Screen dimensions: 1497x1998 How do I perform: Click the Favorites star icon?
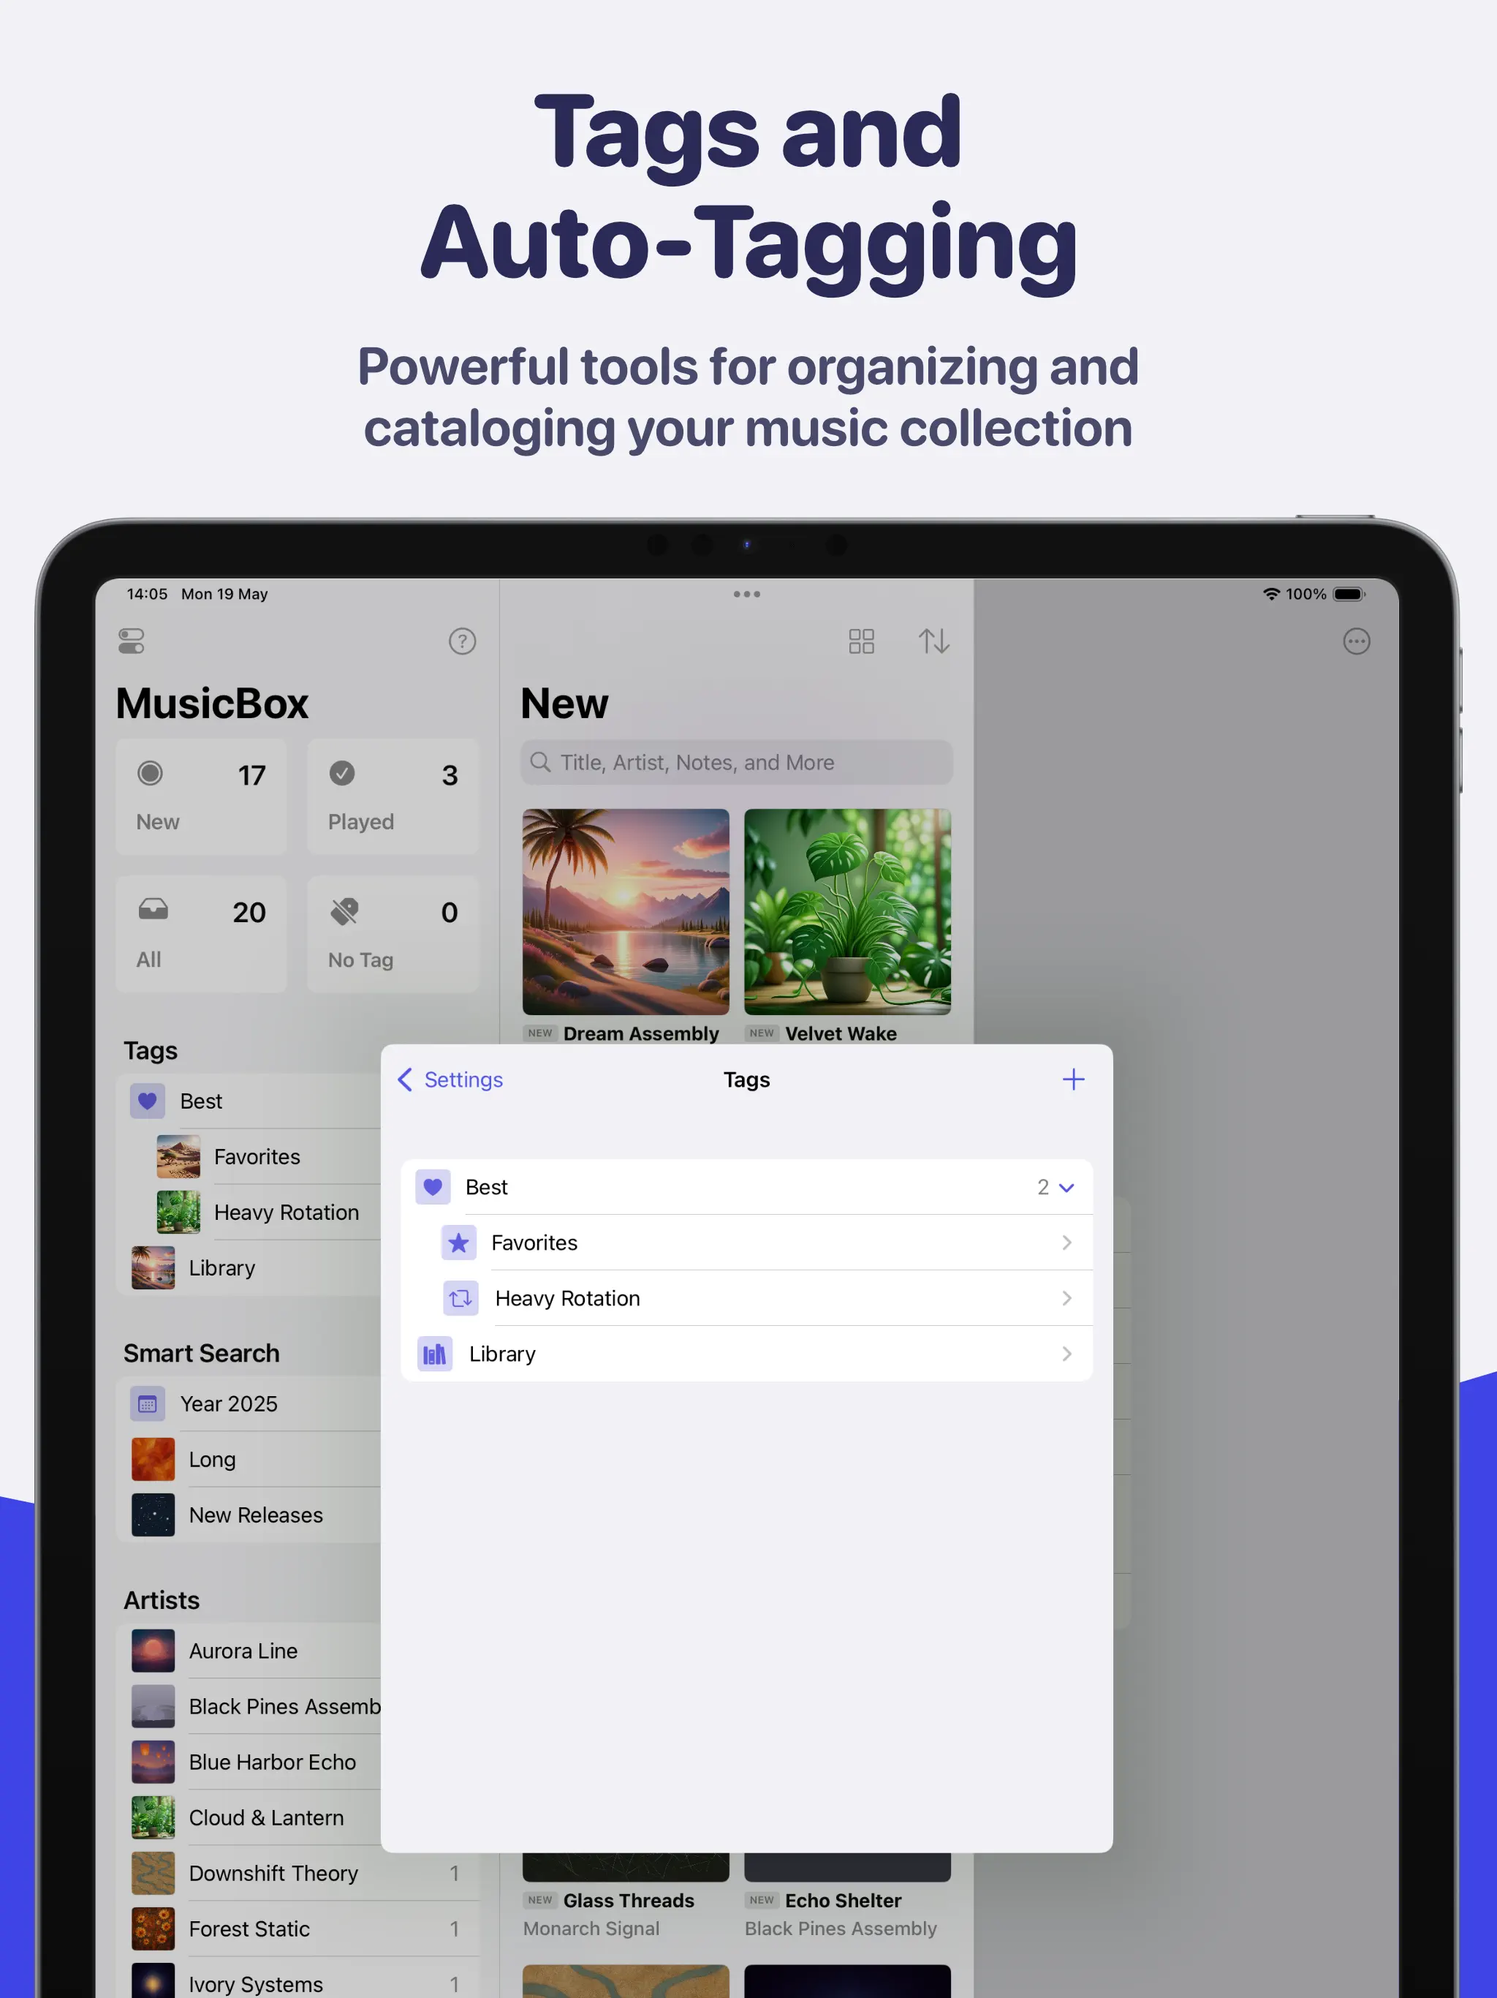[458, 1243]
